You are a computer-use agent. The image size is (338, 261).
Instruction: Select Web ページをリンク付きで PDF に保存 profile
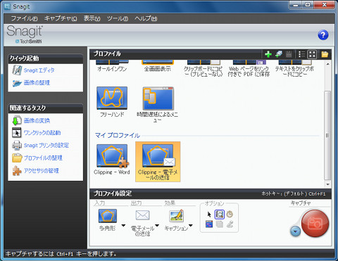point(249,69)
